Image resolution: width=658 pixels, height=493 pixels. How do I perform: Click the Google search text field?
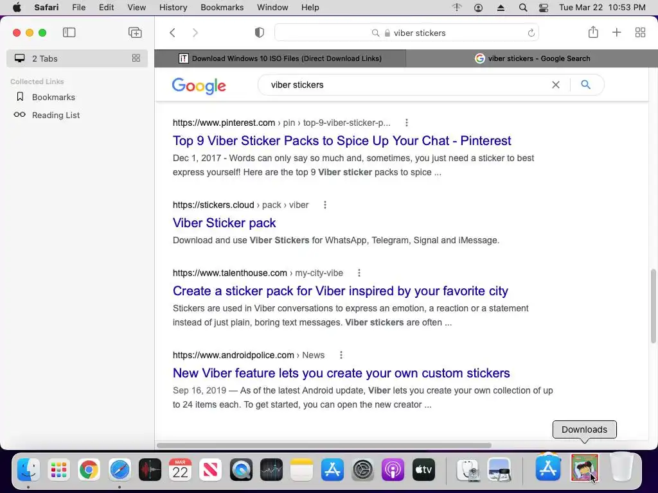click(x=407, y=85)
